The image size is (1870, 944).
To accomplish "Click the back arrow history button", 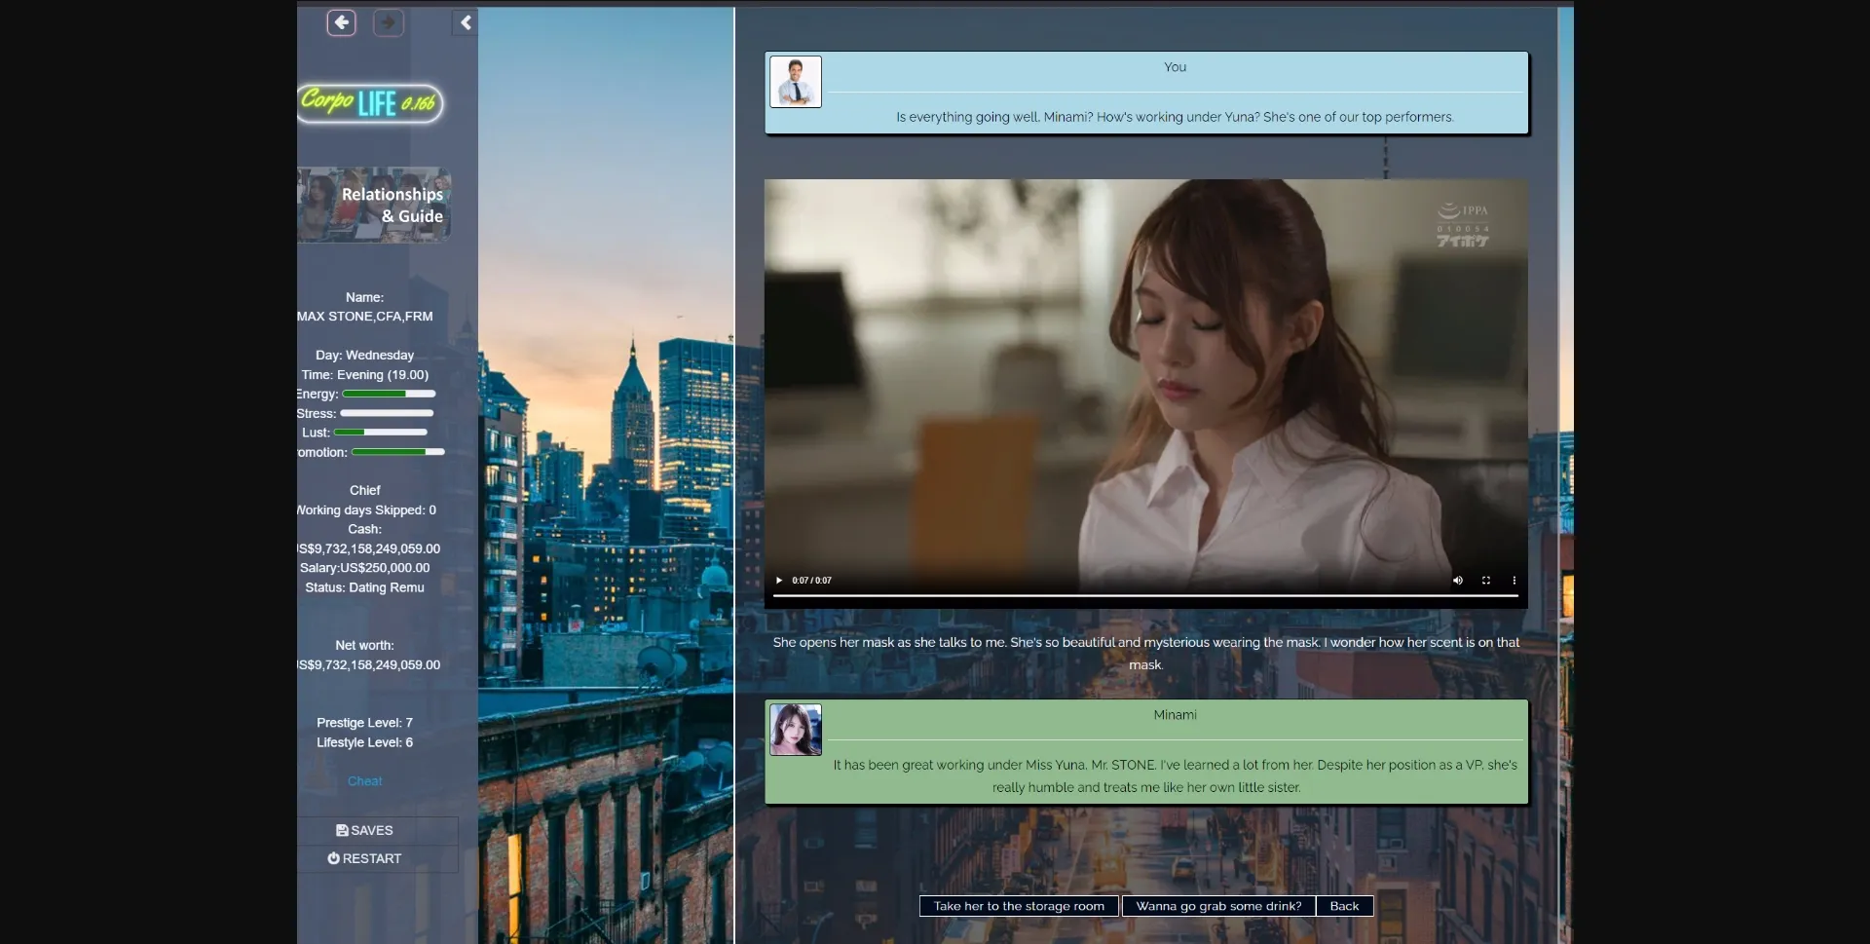I will [x=341, y=22].
